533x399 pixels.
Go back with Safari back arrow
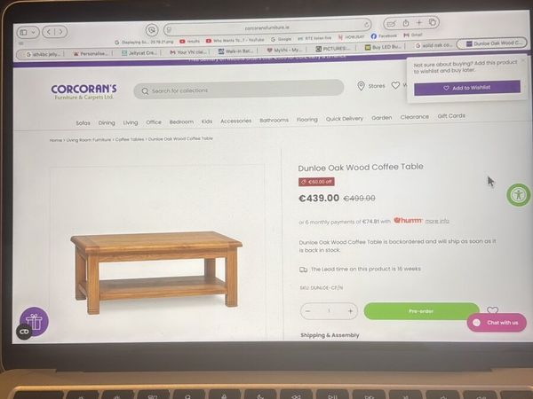point(49,32)
